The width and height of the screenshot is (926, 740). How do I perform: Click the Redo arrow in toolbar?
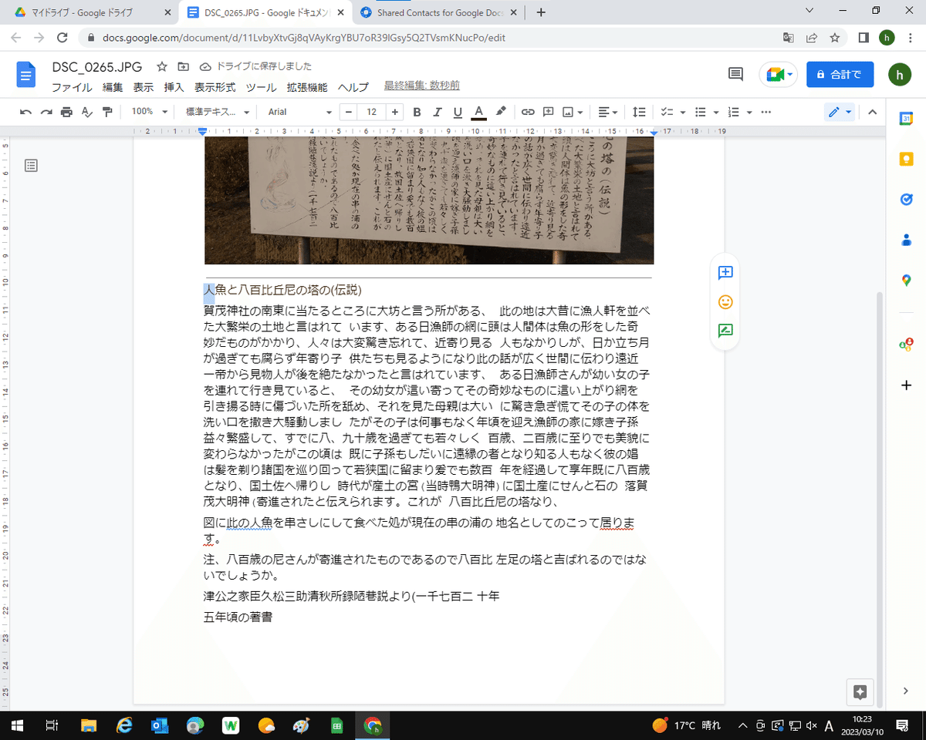tap(46, 112)
